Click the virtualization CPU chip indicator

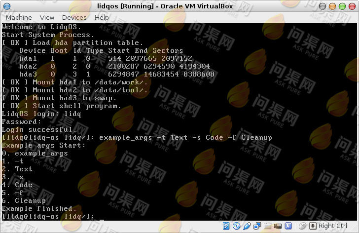coord(288,226)
